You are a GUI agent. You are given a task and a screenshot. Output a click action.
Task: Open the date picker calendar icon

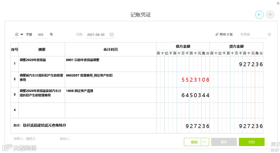tap(111, 35)
